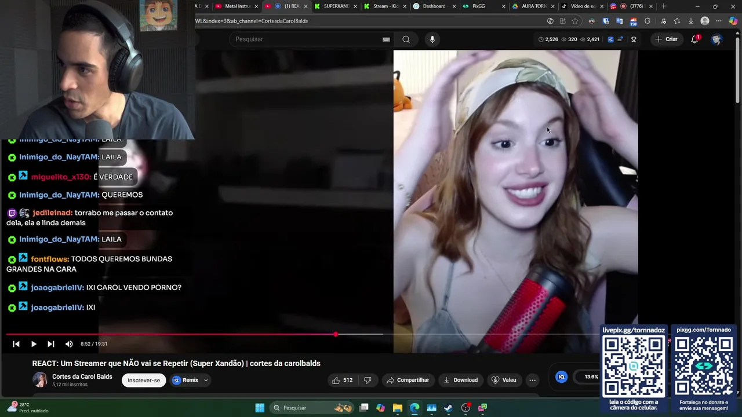Switch to the (3776) tab
The height and width of the screenshot is (417, 742).
click(632, 6)
